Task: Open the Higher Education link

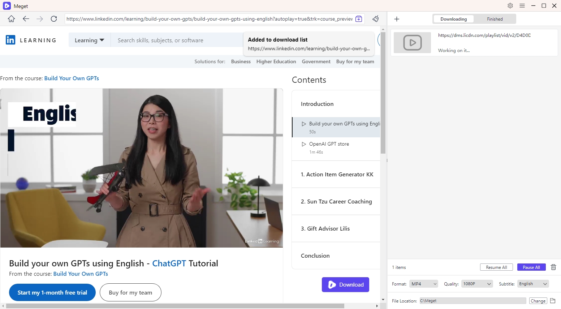Action: 276,61
